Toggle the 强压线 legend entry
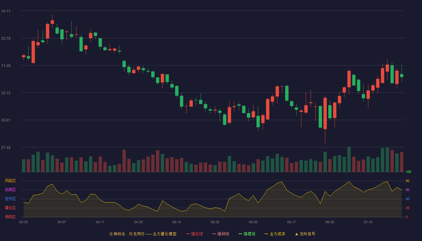The image size is (422, 241). tap(194, 234)
